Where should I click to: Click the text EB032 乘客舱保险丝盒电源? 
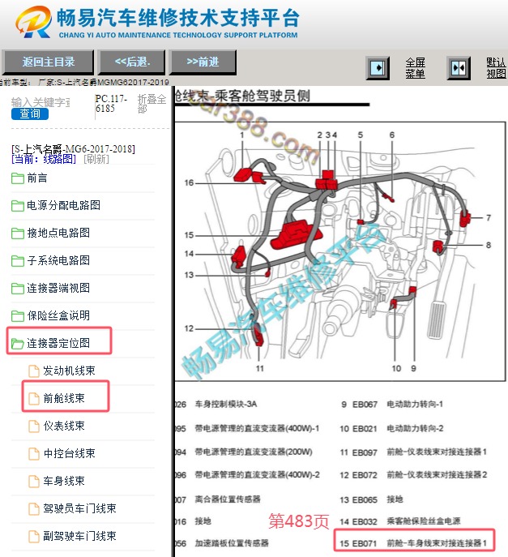406,521
